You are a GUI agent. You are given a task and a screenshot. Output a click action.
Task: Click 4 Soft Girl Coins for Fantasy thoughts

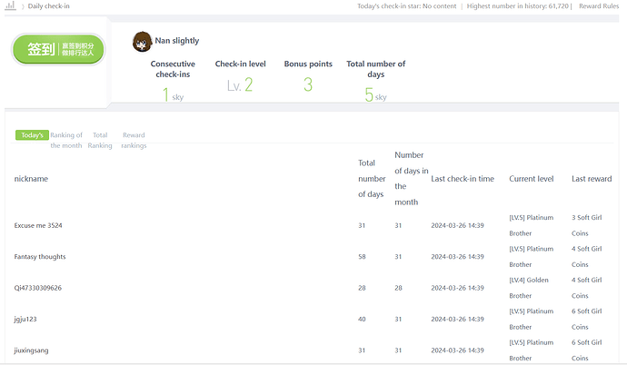pyautogui.click(x=587, y=256)
